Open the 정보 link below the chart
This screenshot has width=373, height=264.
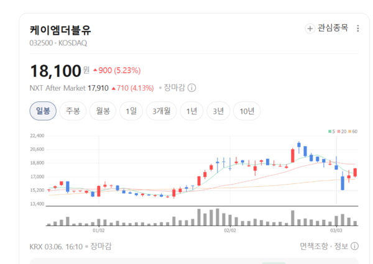point(341,247)
